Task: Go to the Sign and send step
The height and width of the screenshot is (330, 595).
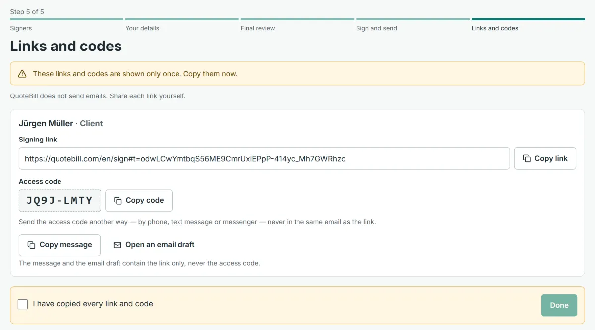Action: [x=413, y=25]
